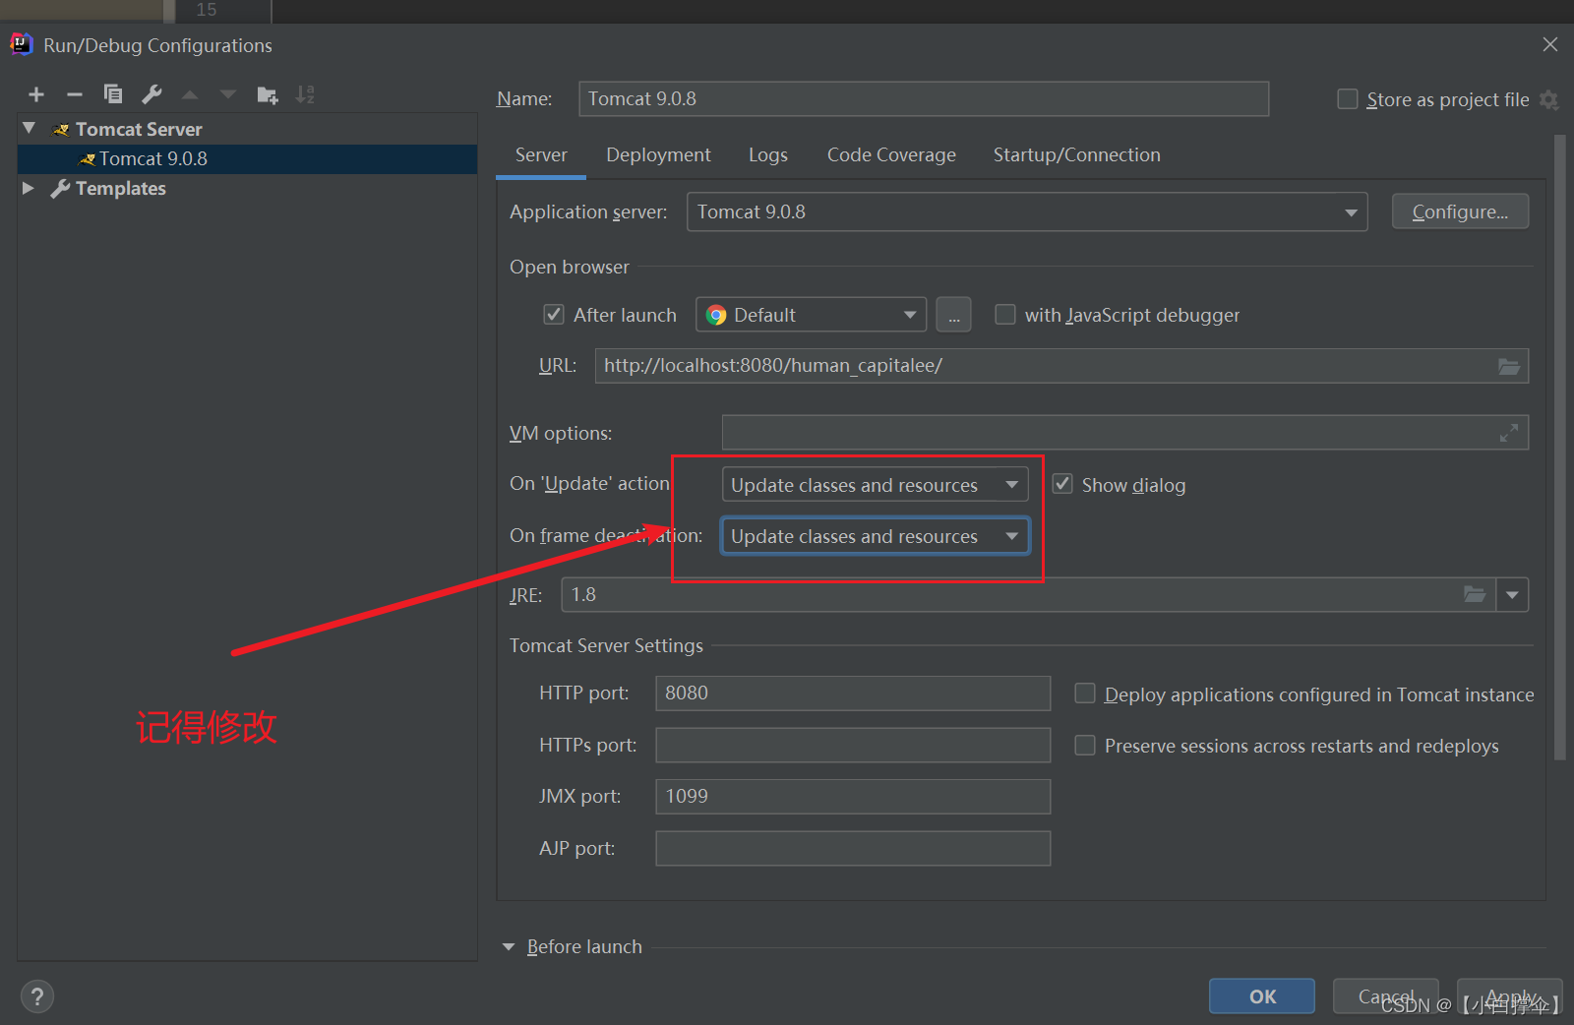This screenshot has width=1574, height=1025.
Task: Collapse the Tomcat Server tree node
Action: (30, 129)
